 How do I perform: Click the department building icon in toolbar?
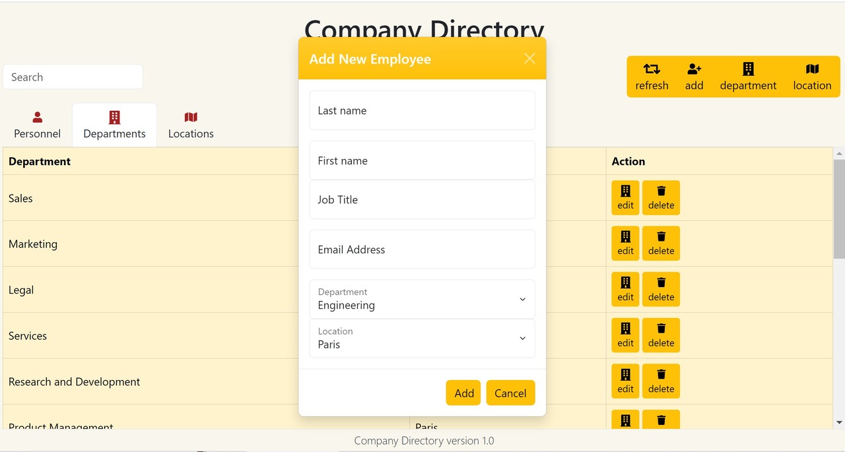[748, 69]
